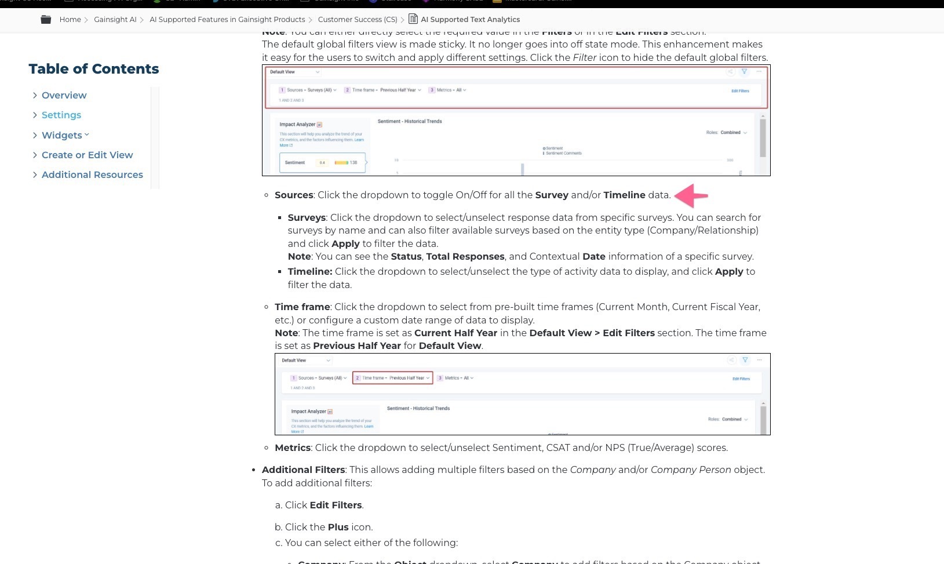Viewport: 944px width, 564px height.
Task: Click 'Edit Filters' in step a
Action: 336,505
